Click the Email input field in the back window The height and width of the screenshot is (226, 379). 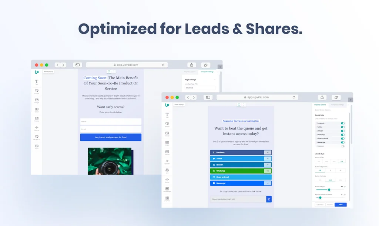point(111,129)
